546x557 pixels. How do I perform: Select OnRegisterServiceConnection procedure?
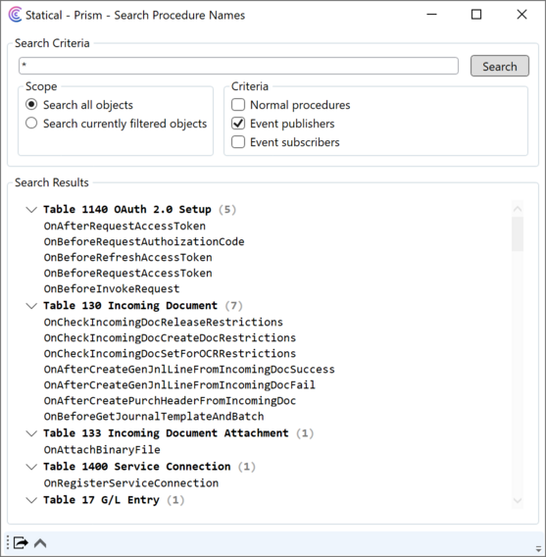click(131, 483)
